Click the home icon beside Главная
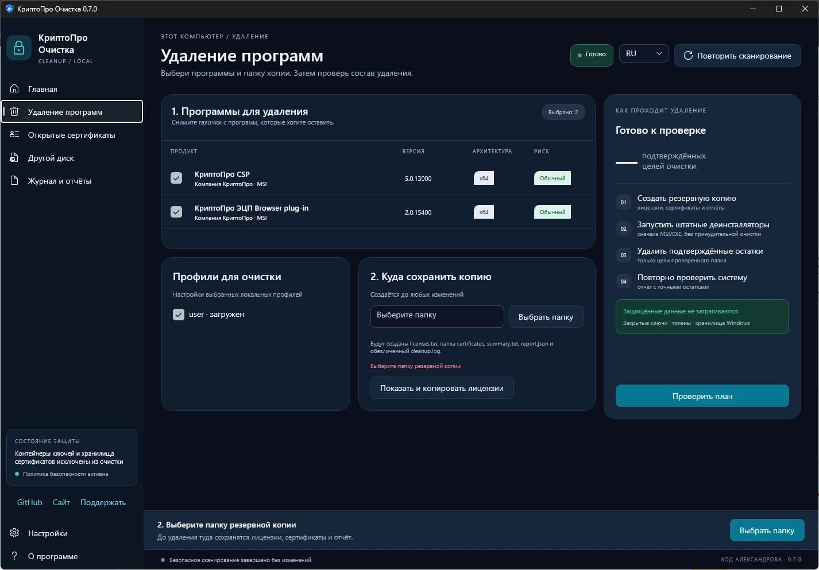819x570 pixels. pos(15,89)
